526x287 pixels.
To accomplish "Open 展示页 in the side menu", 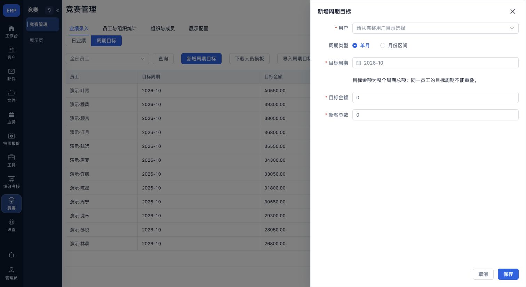I will 42,40.
